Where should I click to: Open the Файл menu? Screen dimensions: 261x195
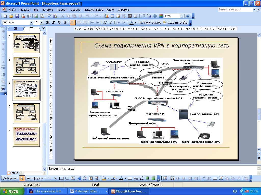12,10
